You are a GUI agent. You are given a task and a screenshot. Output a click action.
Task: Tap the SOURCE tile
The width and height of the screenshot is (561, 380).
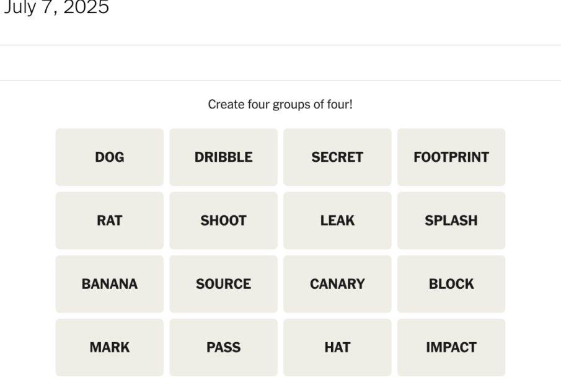pos(223,284)
